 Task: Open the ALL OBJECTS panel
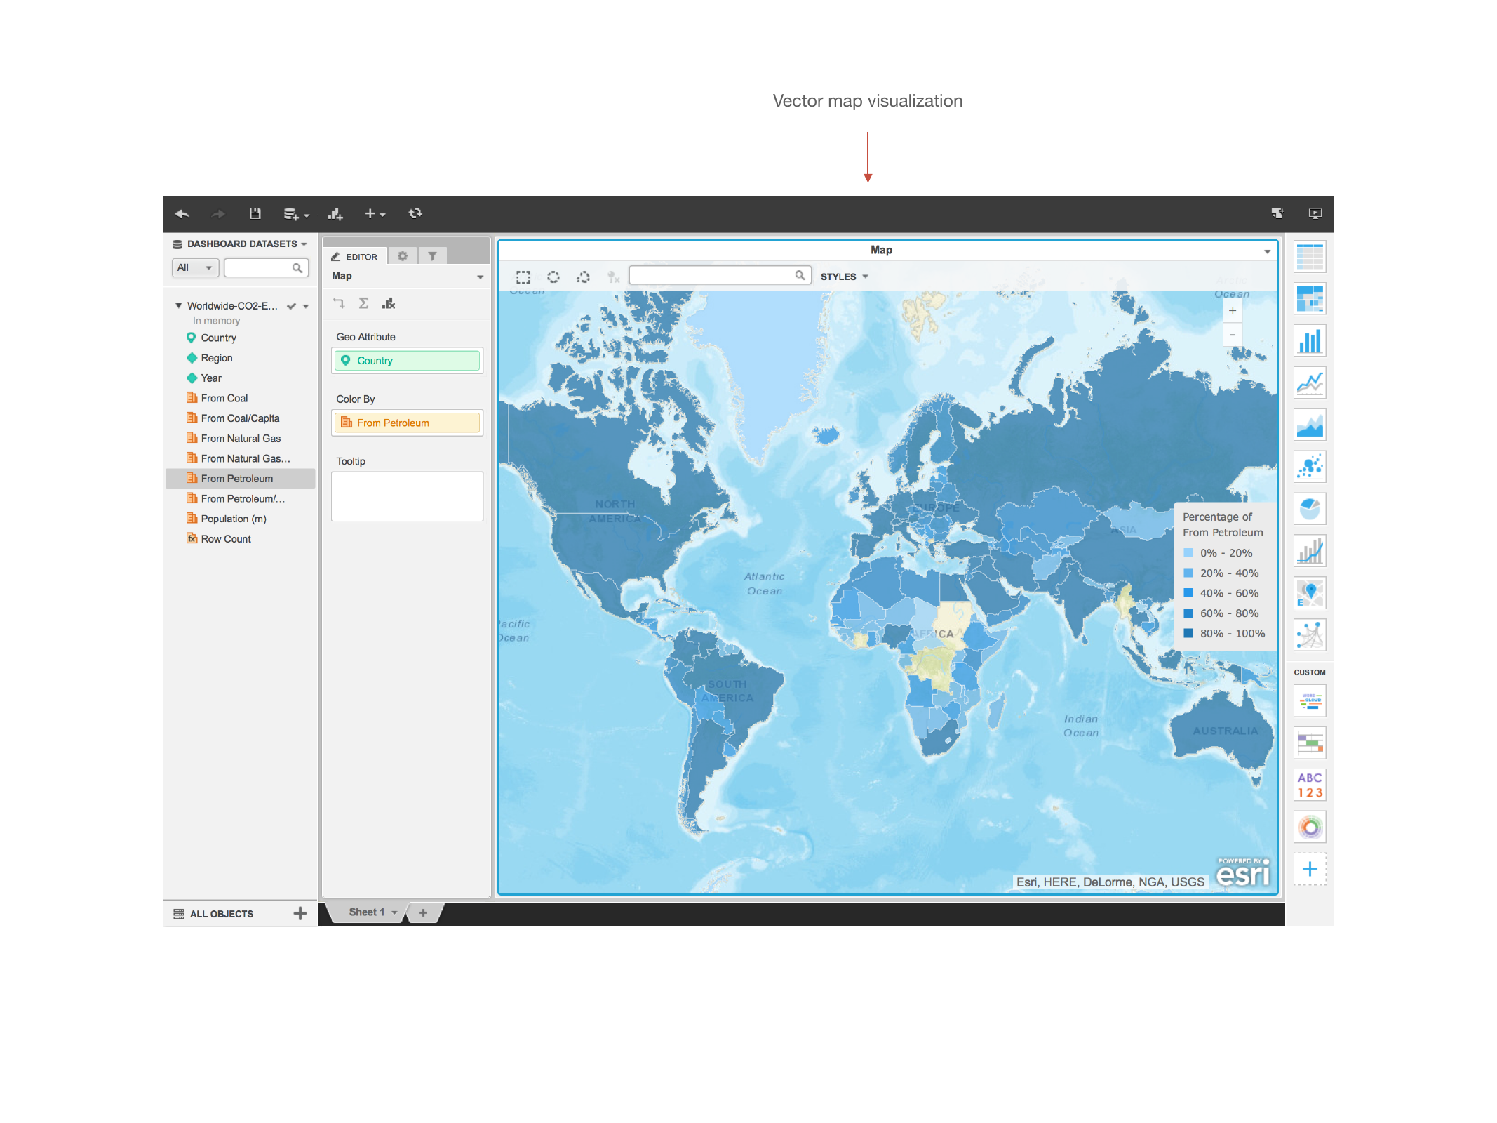[213, 913]
